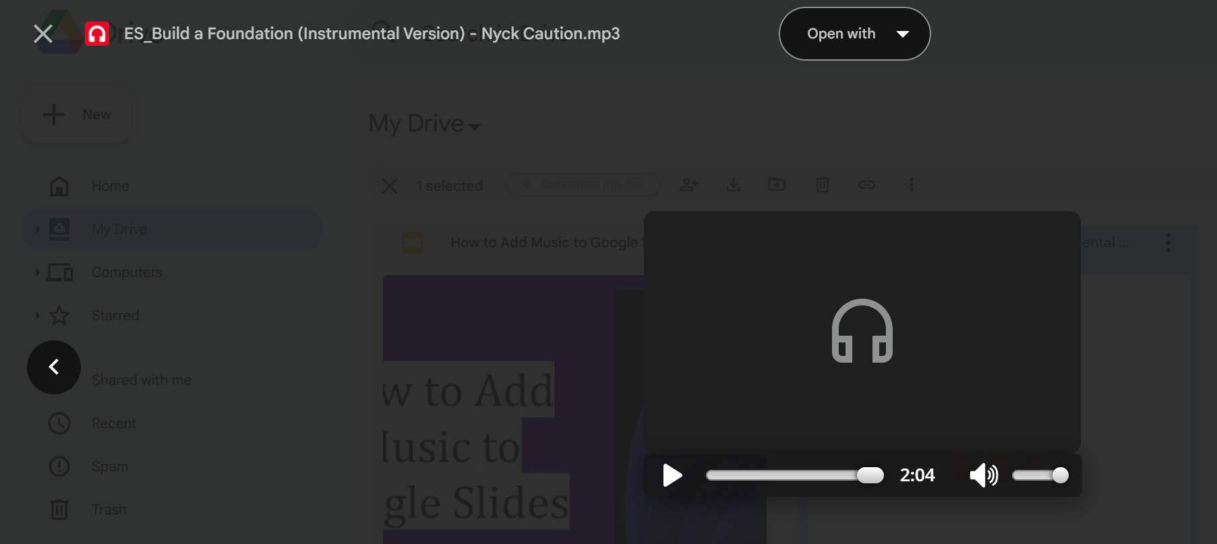Go to the previous file with back arrow

point(54,367)
